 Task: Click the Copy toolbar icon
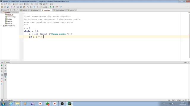point(21,7)
